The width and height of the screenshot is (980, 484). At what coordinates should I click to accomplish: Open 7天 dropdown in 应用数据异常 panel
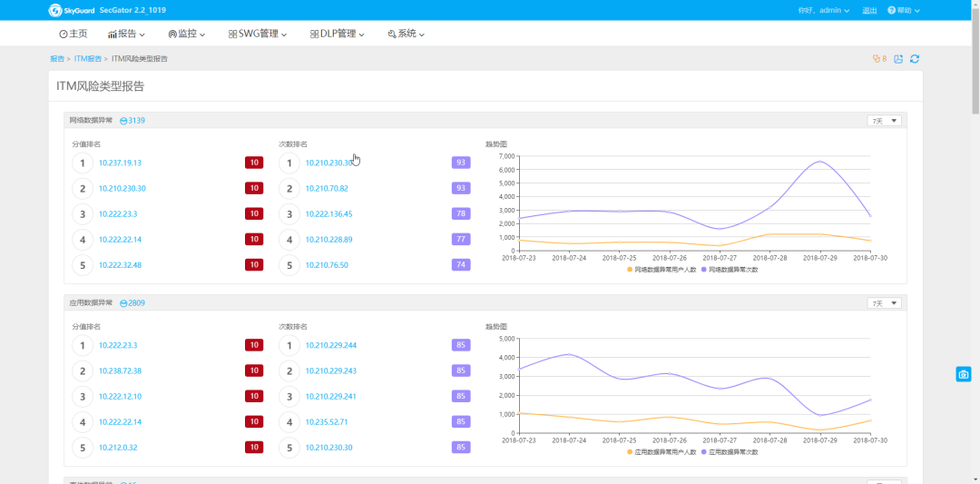[885, 303]
